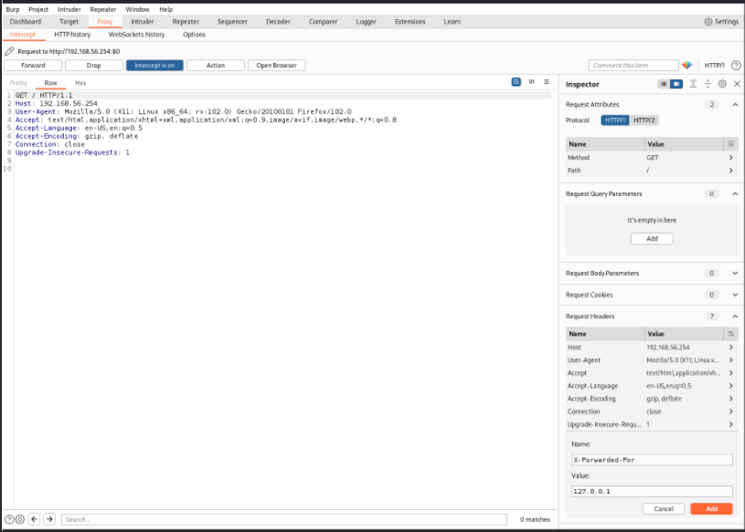745x532 pixels.
Task: Expand the Accept-Language header row chevron
Action: [730, 386]
